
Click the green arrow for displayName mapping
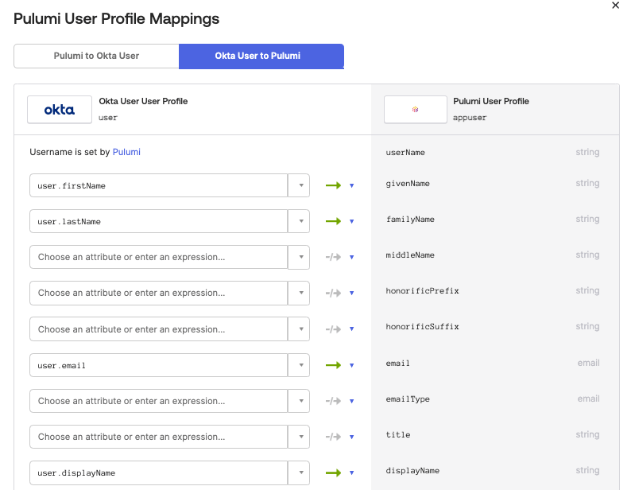coord(333,472)
